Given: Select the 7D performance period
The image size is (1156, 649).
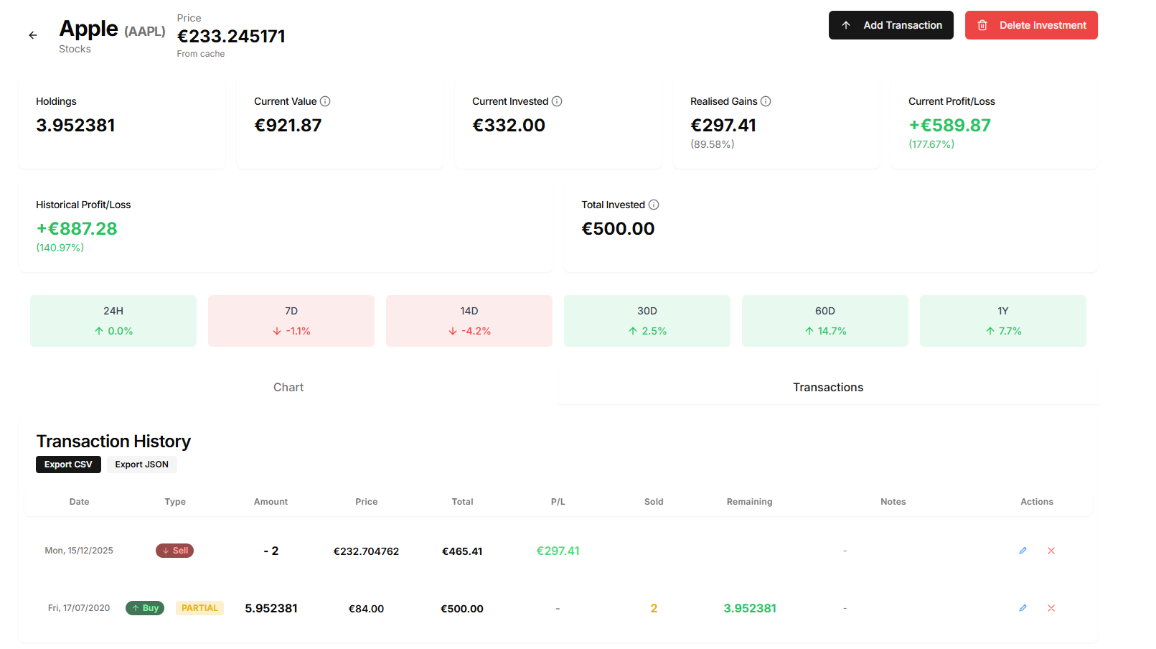Looking at the screenshot, I should (291, 320).
